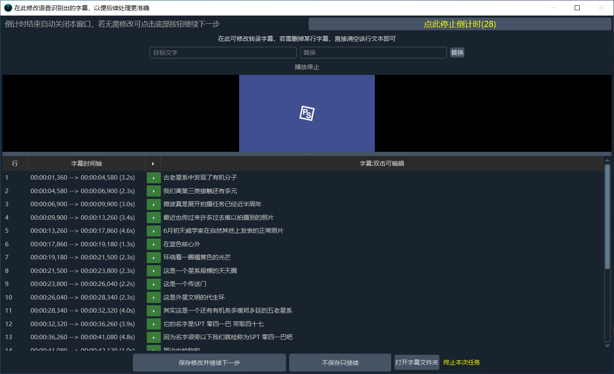Image resolution: width=614 pixels, height=374 pixels.
Task: Select subtitle text 在蓝色核心外
Action: tap(182, 244)
